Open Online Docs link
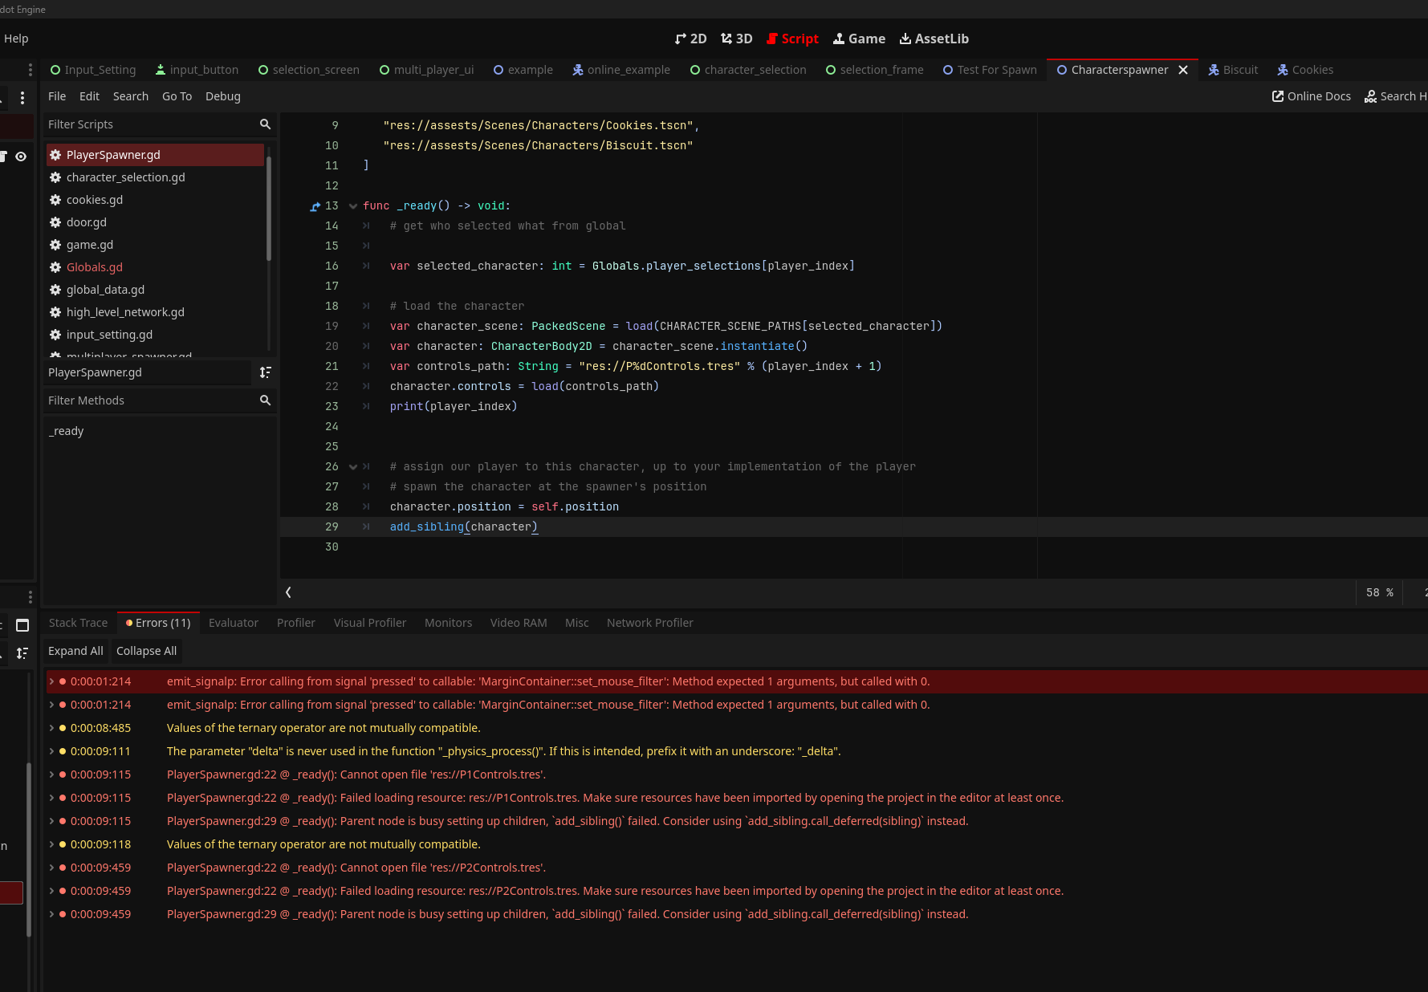The image size is (1428, 992). (1311, 96)
